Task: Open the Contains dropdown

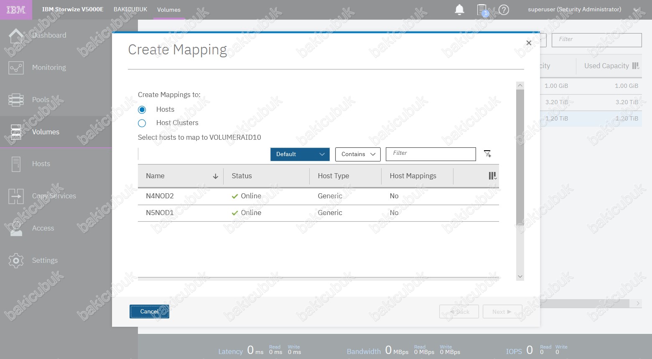Action: pyautogui.click(x=358, y=154)
